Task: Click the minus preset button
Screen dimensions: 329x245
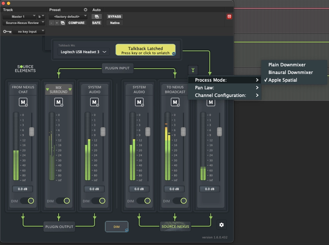Action: [51, 23]
